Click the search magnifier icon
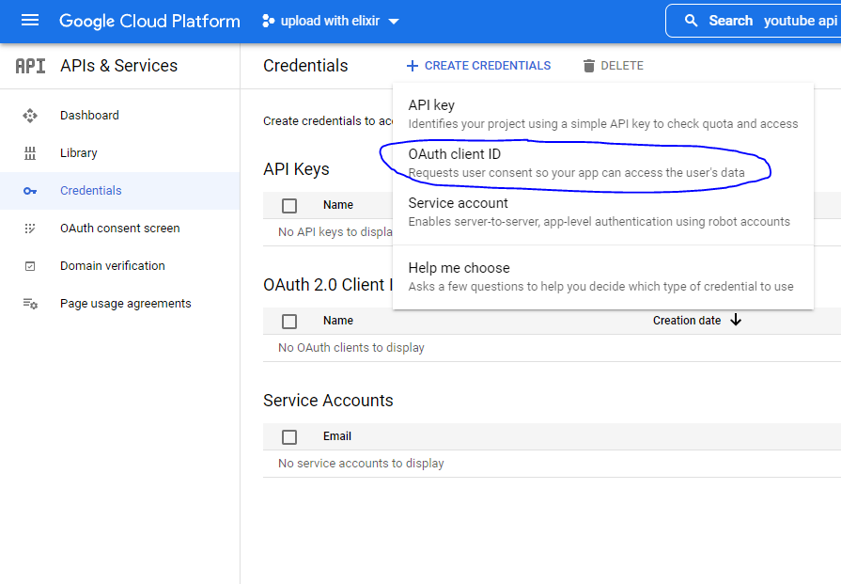This screenshot has width=841, height=584. point(692,21)
